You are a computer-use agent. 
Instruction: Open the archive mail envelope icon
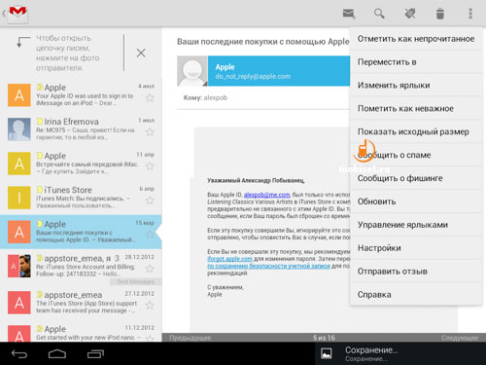[x=349, y=14]
